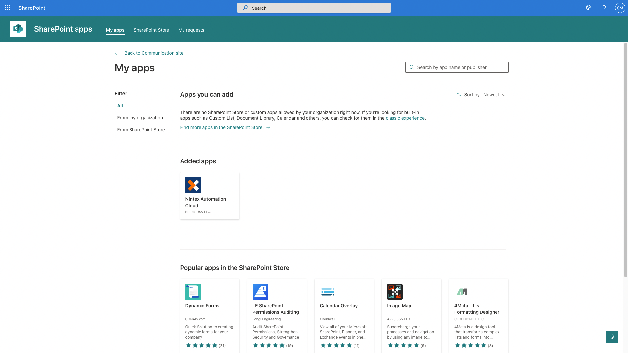Screen dimensions: 628x353
Task: Click the Dynamic Forms description text
Action: (x=209, y=332)
